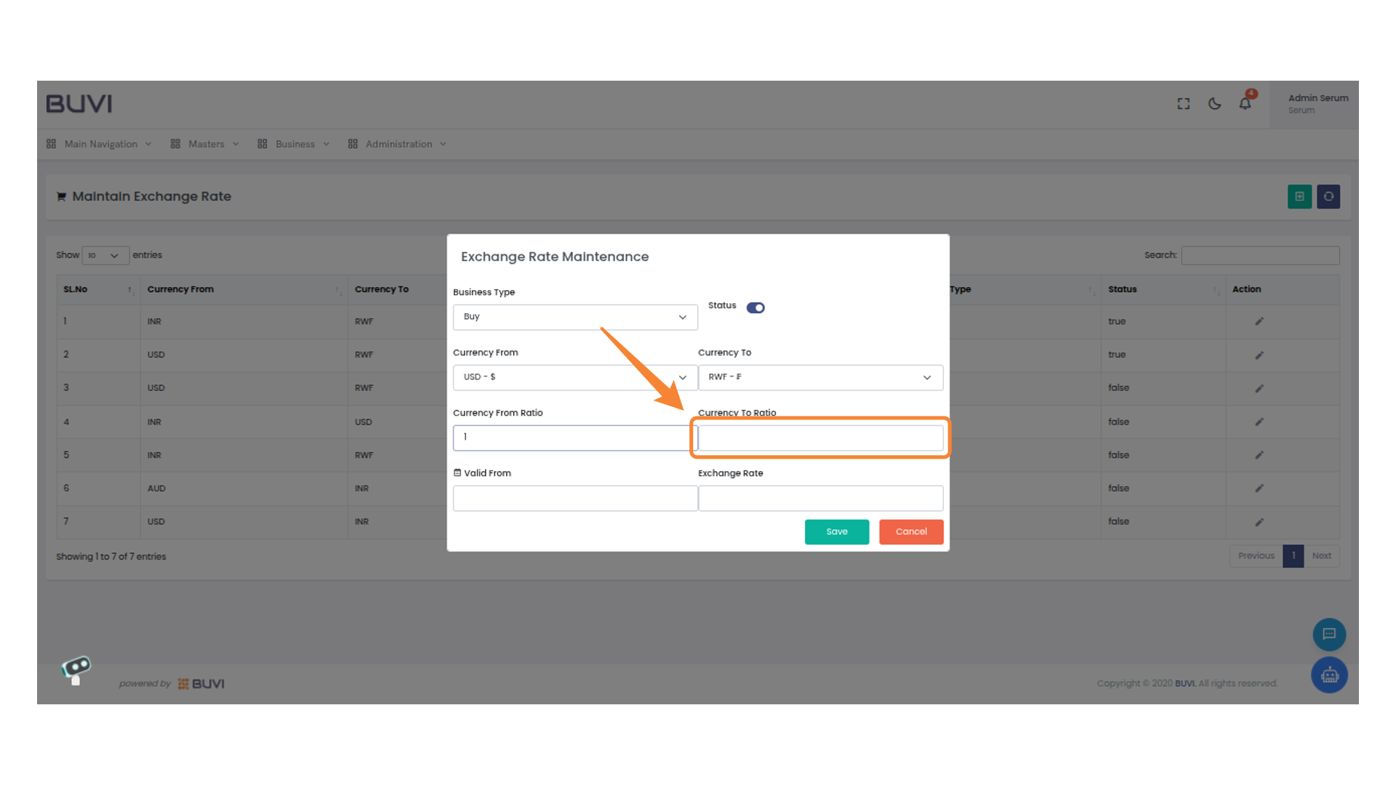Open the Masters menu

(x=206, y=144)
